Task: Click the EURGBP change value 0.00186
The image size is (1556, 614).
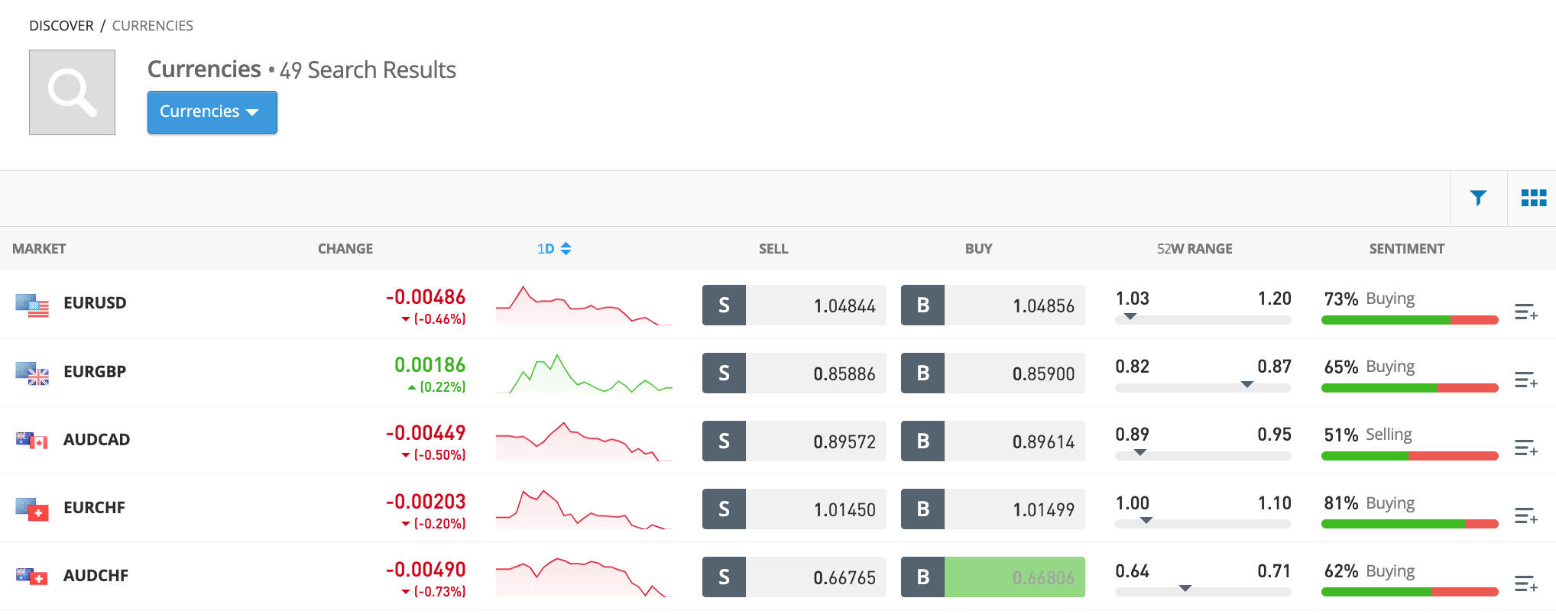Action: 430,365
